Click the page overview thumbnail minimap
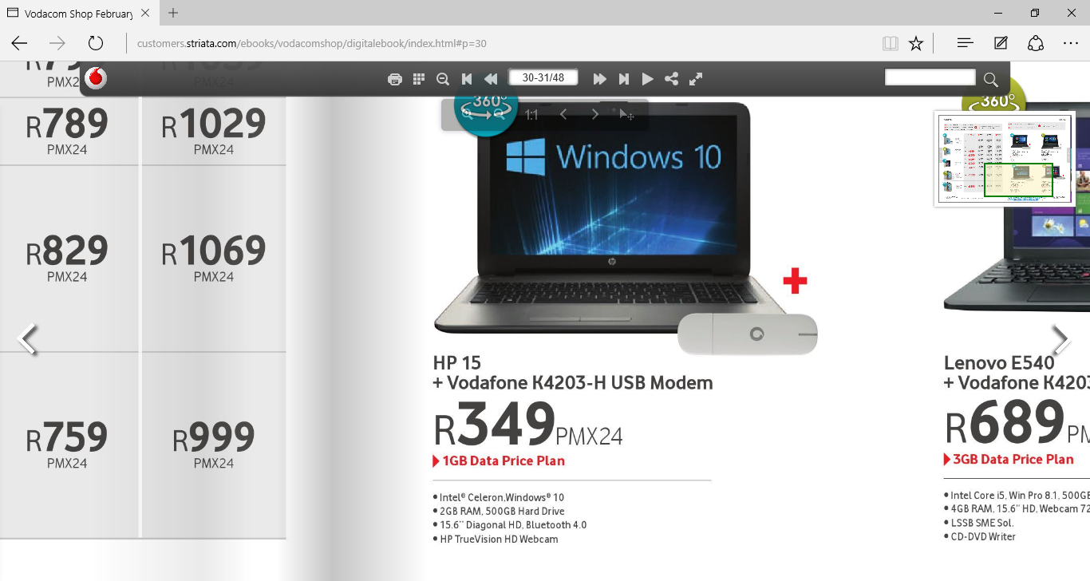This screenshot has height=581, width=1090. 1005,158
